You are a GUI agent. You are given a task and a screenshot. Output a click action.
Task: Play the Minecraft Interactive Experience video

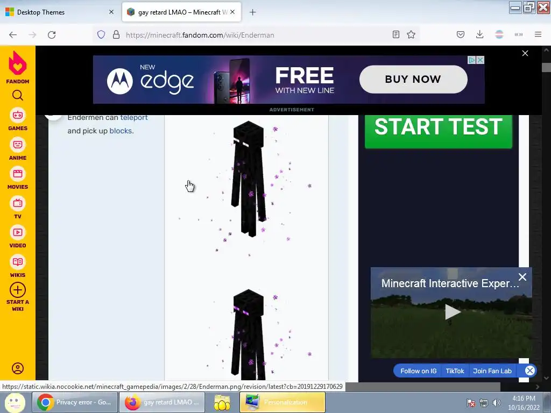tap(452, 312)
